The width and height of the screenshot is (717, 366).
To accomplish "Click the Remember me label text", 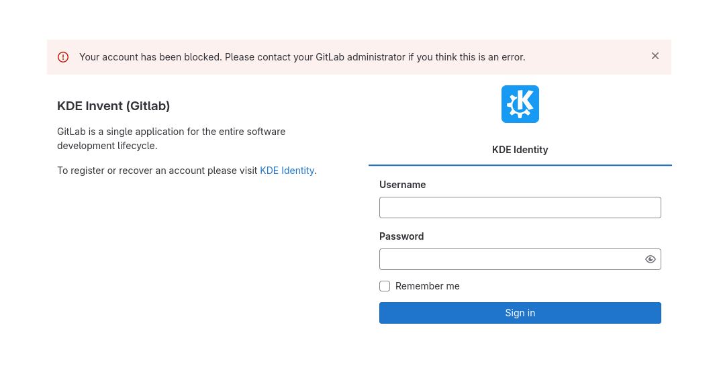I will click(x=428, y=286).
